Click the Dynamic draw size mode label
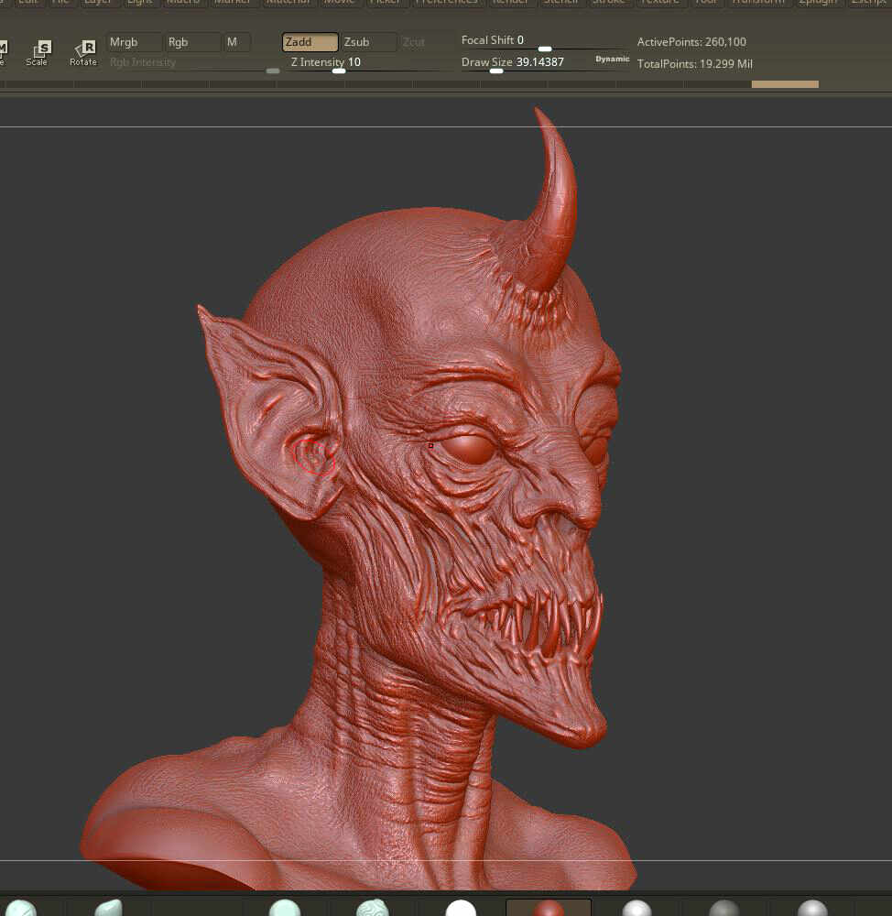Image resolution: width=892 pixels, height=916 pixels. [x=612, y=59]
